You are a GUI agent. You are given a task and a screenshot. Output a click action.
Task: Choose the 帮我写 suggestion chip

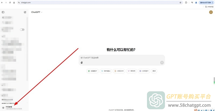tap(131, 71)
